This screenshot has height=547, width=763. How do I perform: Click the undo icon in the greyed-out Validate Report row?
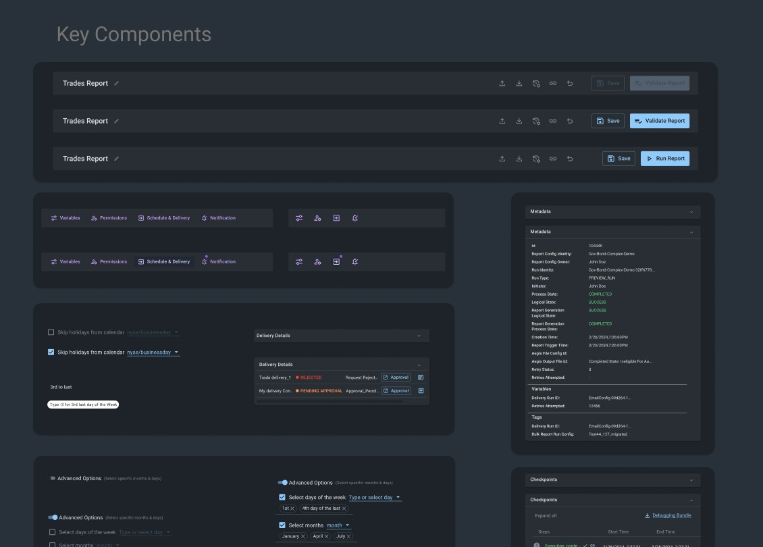tap(570, 83)
